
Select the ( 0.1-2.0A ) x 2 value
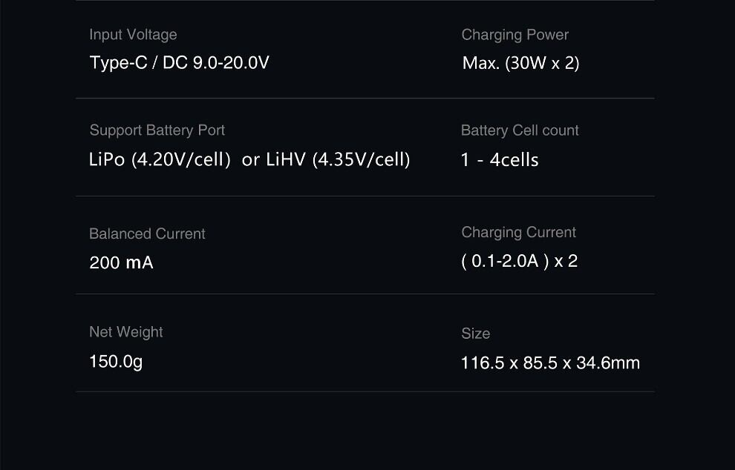(519, 261)
